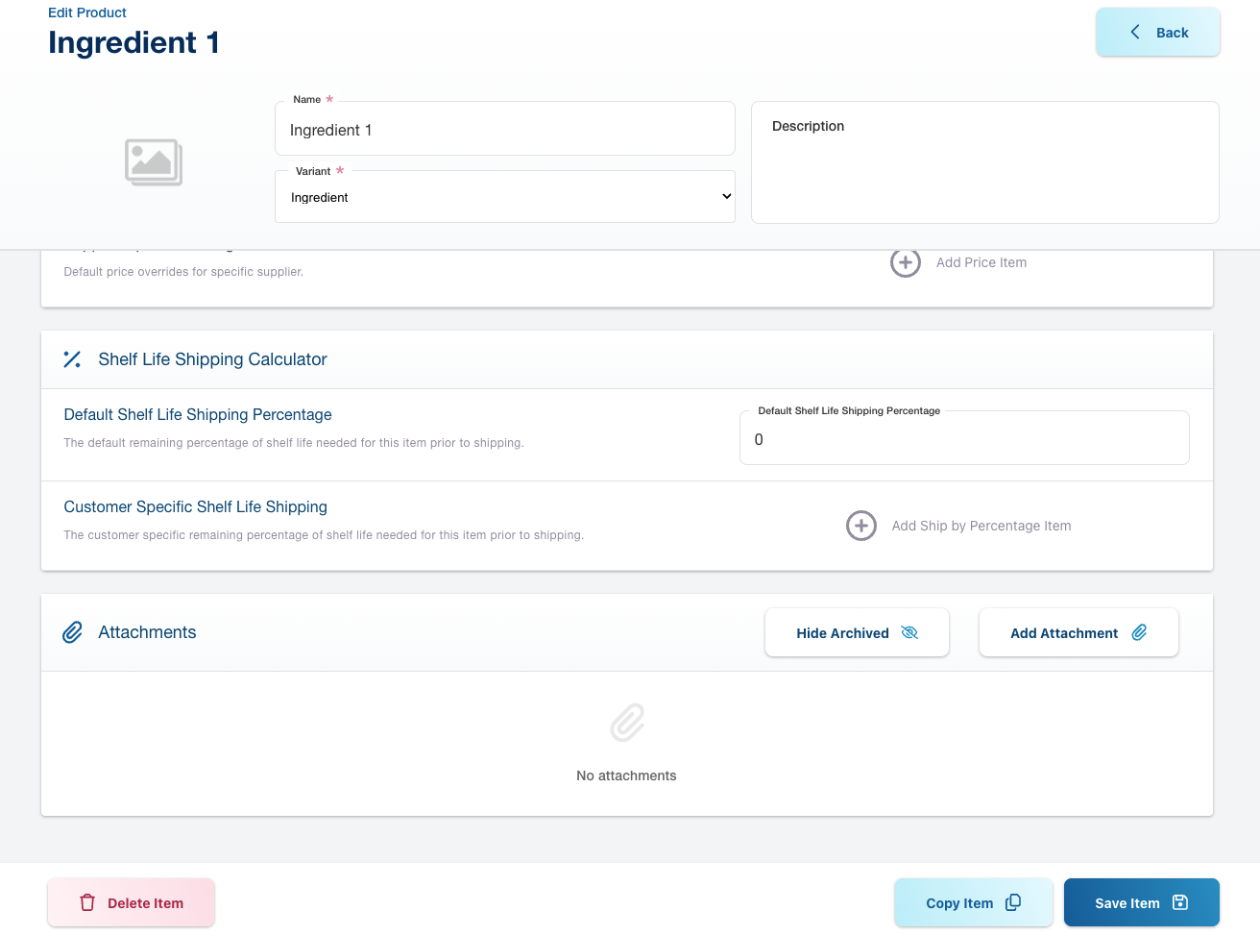Click the Add Ship by Percentage Item text

(x=981, y=526)
